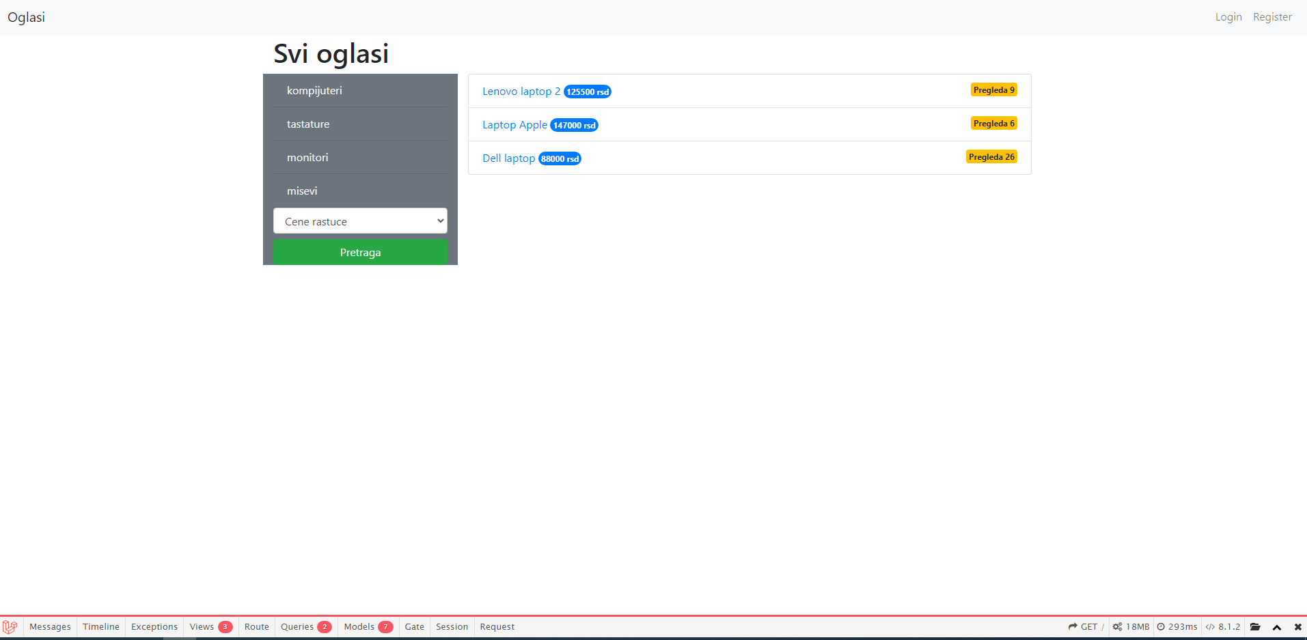
Task: Switch to the Timeline debugbar tab
Action: (x=100, y=626)
